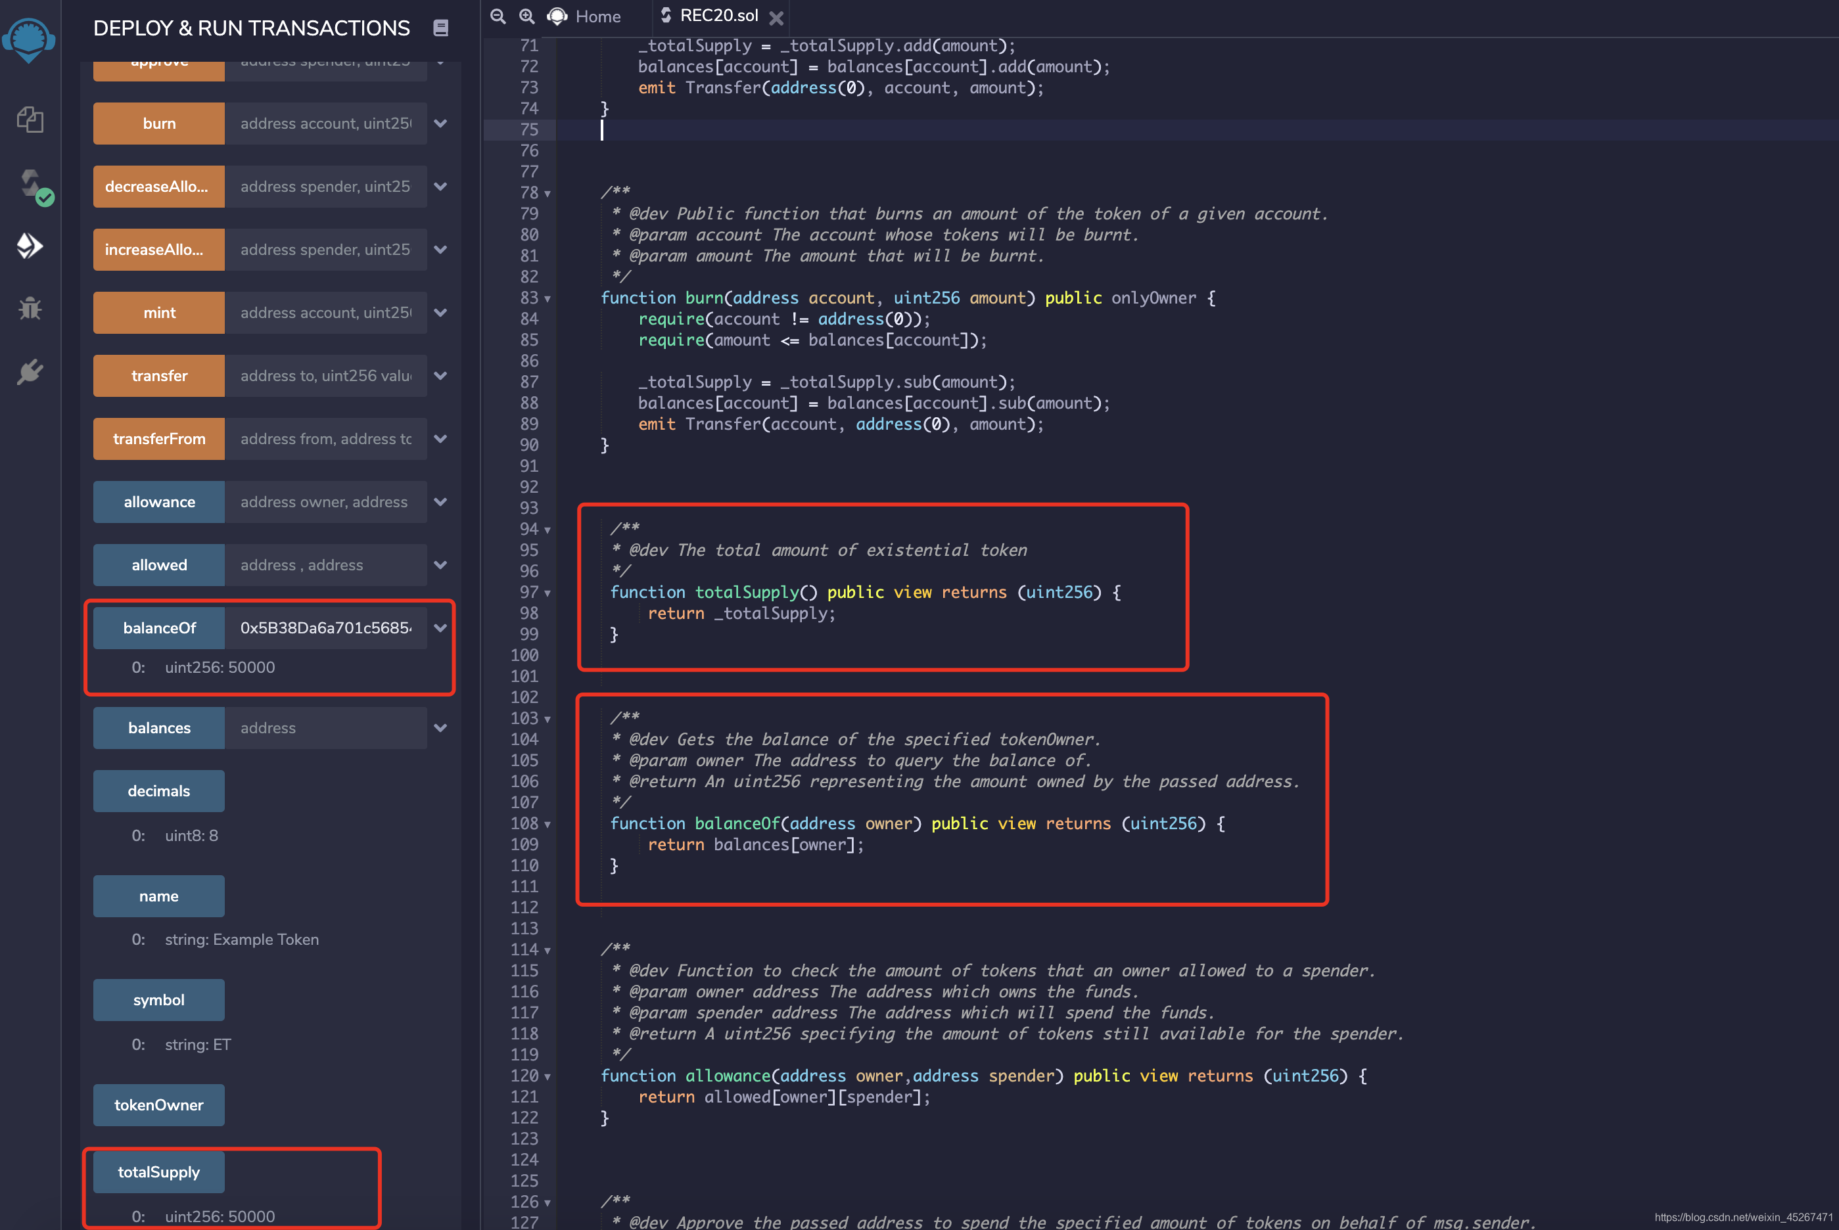Image resolution: width=1839 pixels, height=1230 pixels.
Task: Click the zoom out magnifier icon
Action: (498, 16)
